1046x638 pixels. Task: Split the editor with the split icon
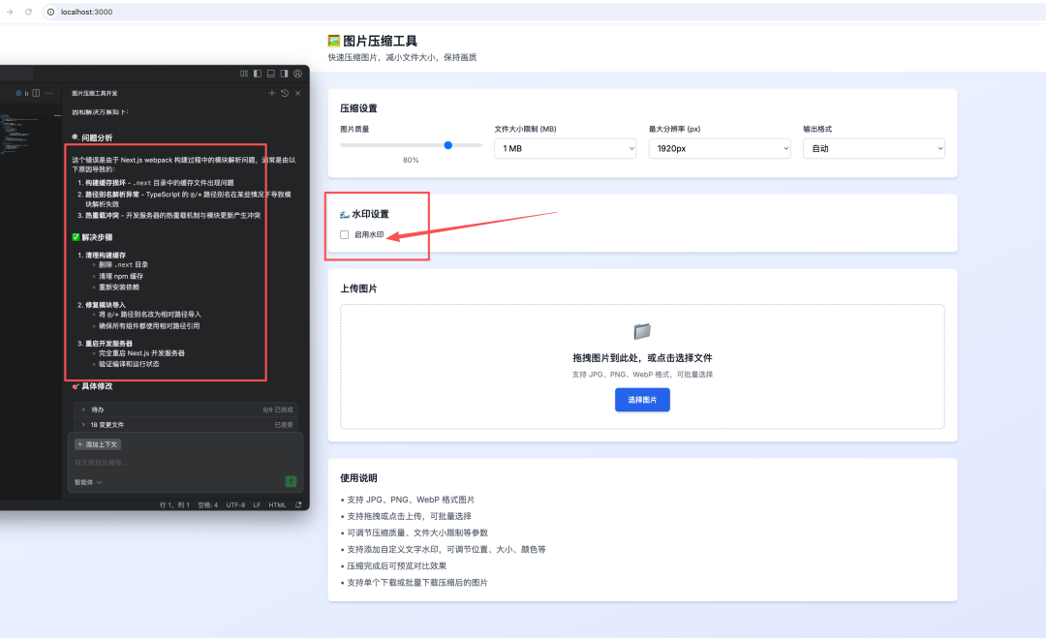[36, 93]
